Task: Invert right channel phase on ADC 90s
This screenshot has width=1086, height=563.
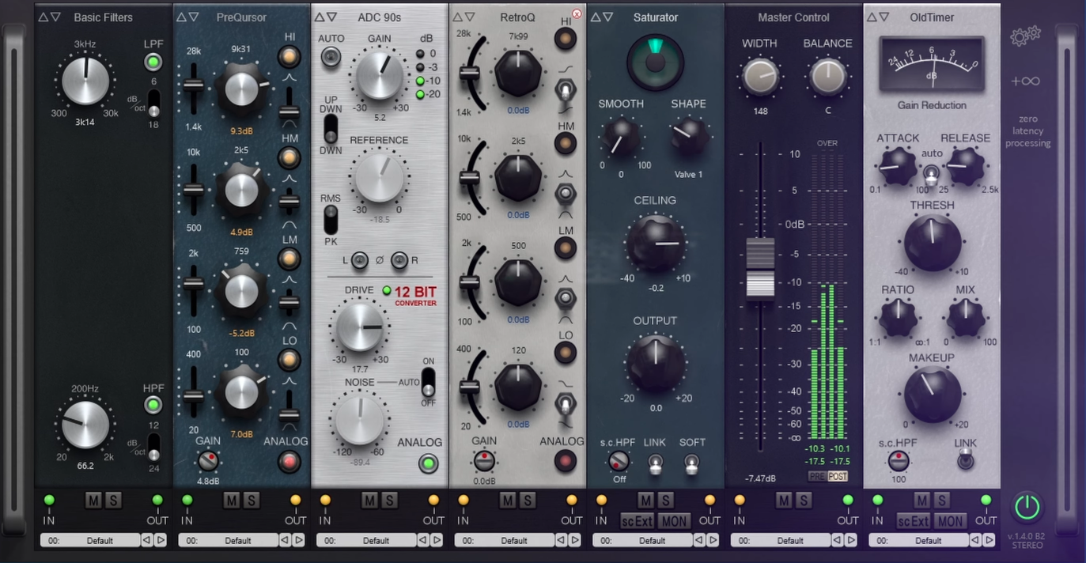Action: (399, 259)
